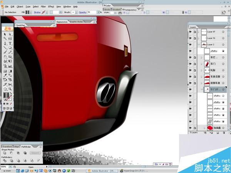Toggle visibility of the 加油盖 layer
The width and height of the screenshot is (231, 173).
pyautogui.click(x=191, y=128)
